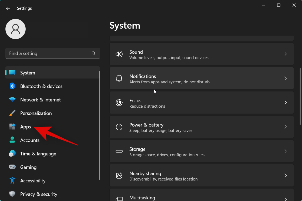Screen dimensions: 302x201
Task: Click the Notifications bell icon
Action: 119,78
